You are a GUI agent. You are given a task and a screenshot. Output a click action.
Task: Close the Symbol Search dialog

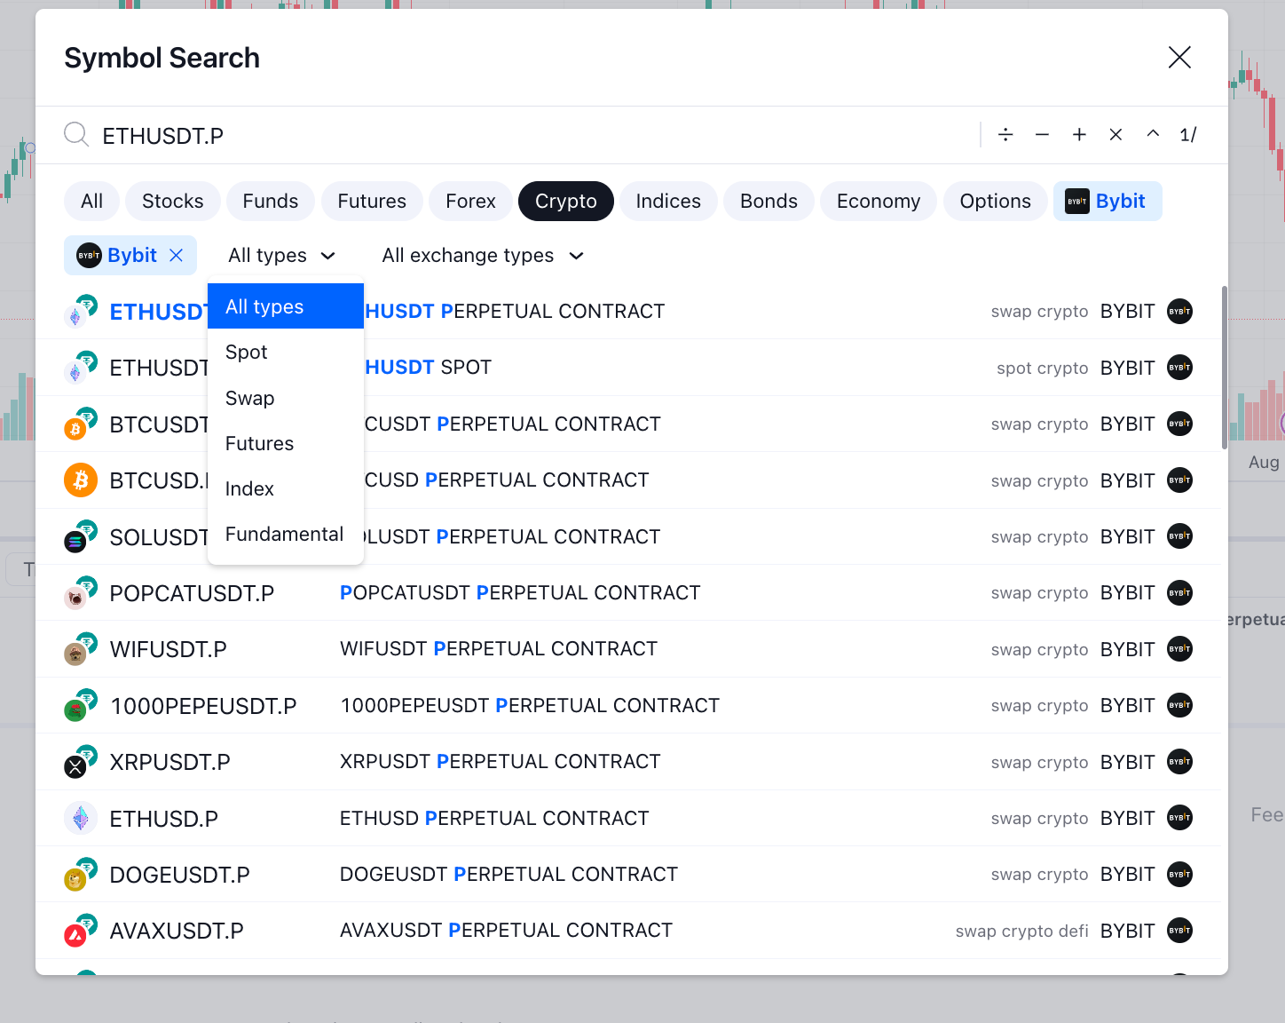[1179, 58]
